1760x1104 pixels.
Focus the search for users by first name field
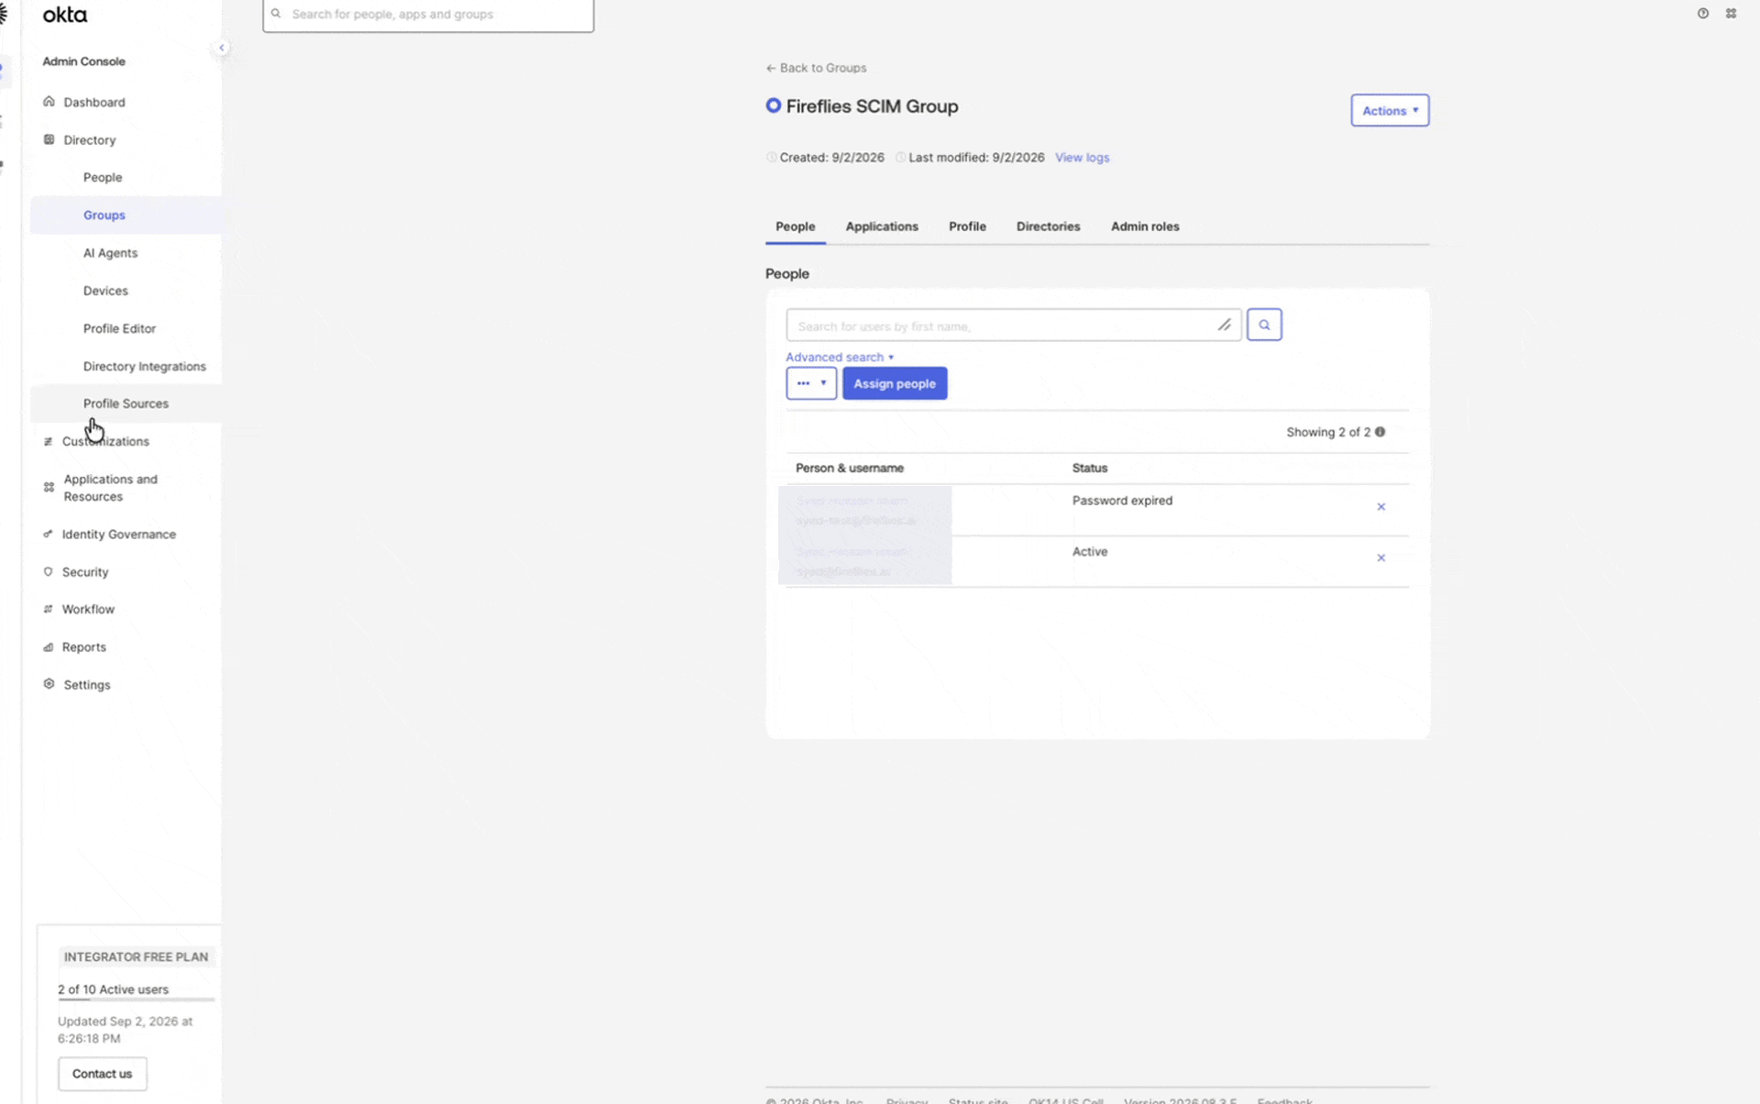[1014, 325]
